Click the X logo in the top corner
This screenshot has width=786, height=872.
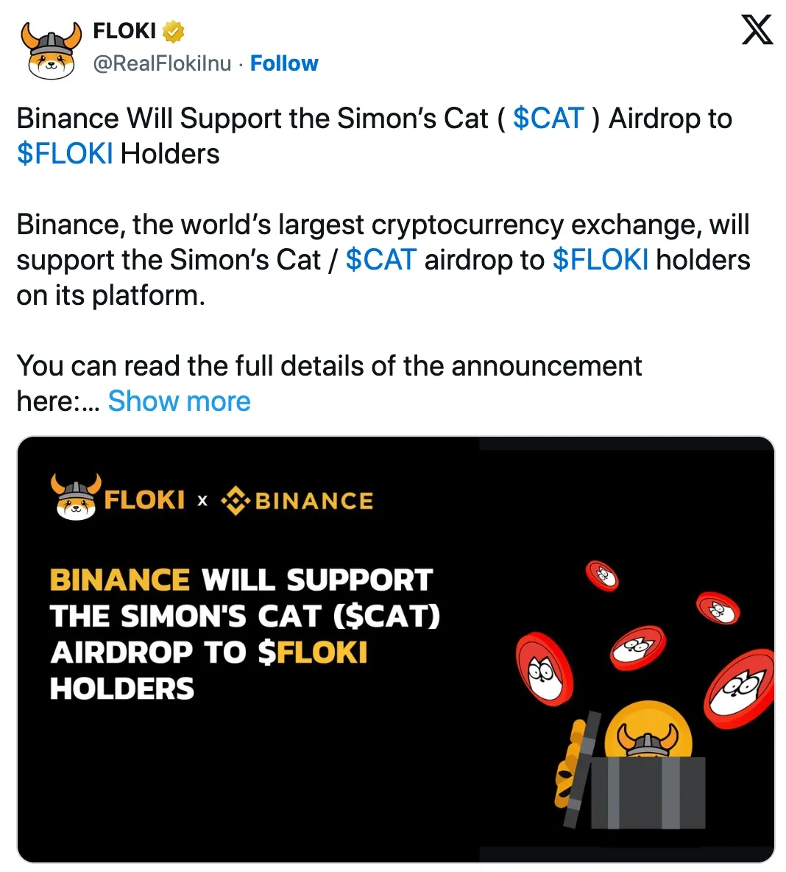pyautogui.click(x=757, y=31)
